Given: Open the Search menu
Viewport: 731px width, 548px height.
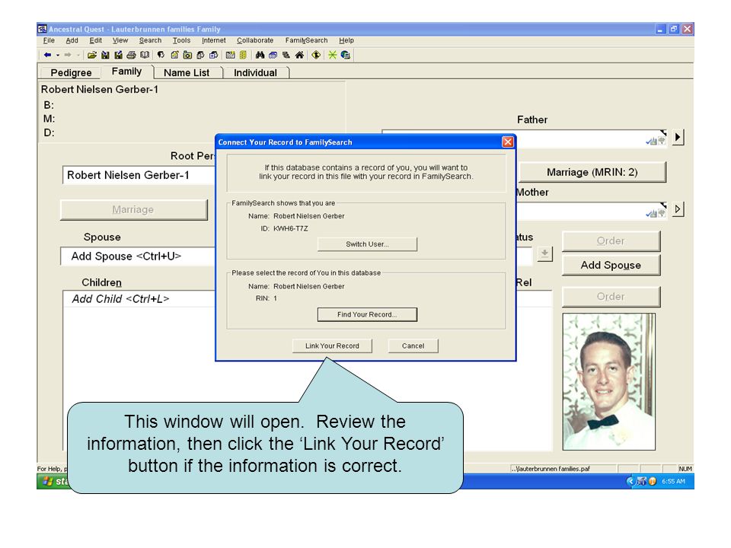Looking at the screenshot, I should (x=150, y=40).
